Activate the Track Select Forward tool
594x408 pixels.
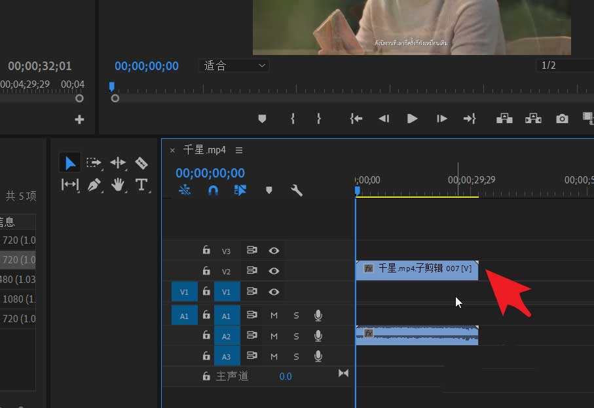click(94, 162)
